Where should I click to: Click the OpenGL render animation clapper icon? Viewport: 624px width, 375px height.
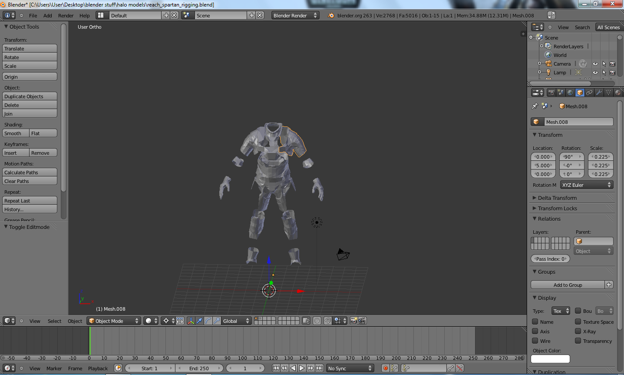pyautogui.click(x=362, y=321)
